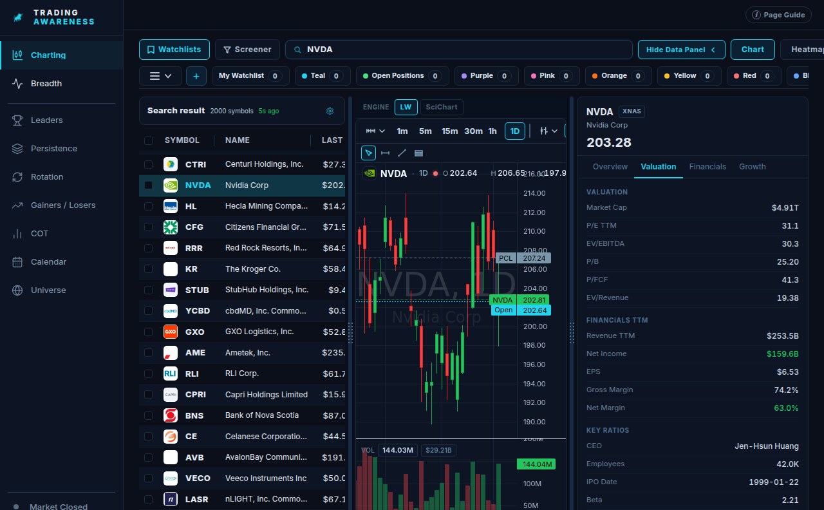
Task: Sort by the SYMBOL column header
Action: 182,140
